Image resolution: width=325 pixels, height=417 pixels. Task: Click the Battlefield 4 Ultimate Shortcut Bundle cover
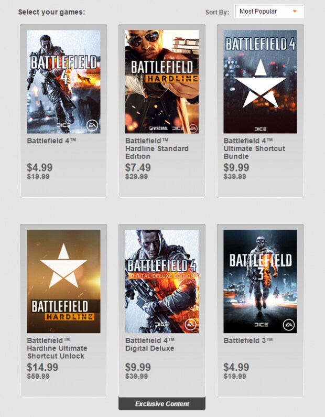pos(260,81)
